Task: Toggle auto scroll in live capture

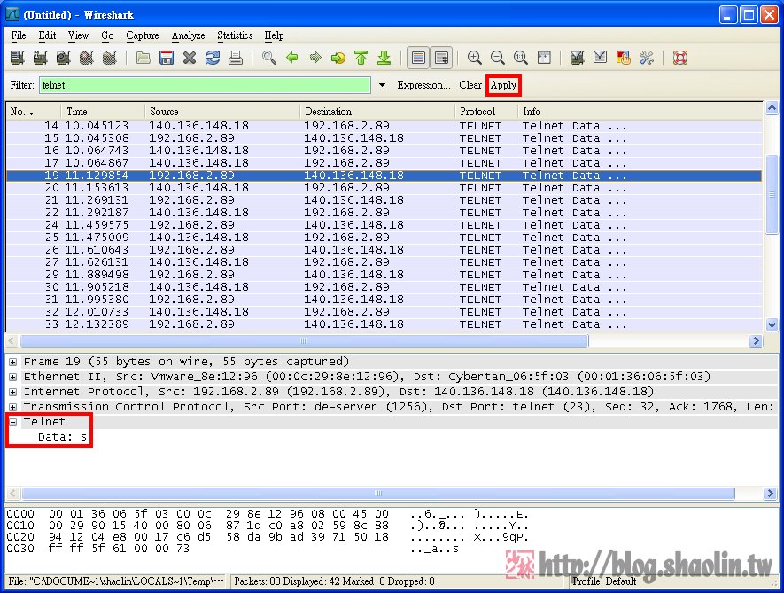Action: [441, 58]
